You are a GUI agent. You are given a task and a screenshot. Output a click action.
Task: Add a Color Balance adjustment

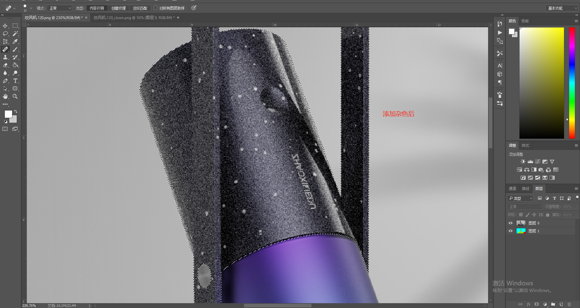(527, 170)
